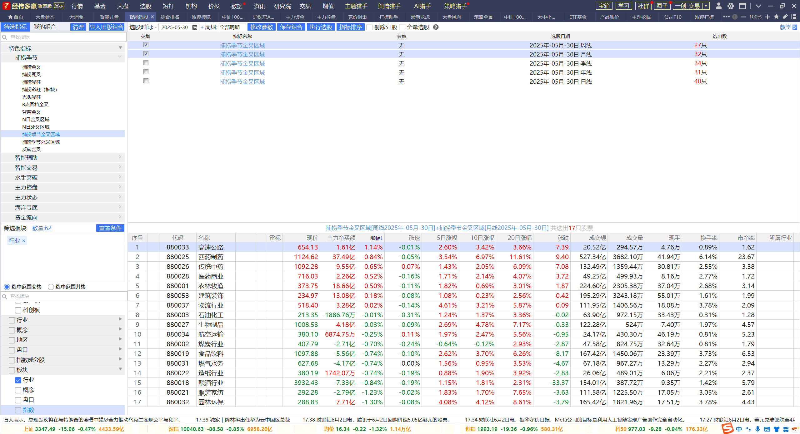Click the 执行选股 button
800x434 pixels.
[321, 27]
